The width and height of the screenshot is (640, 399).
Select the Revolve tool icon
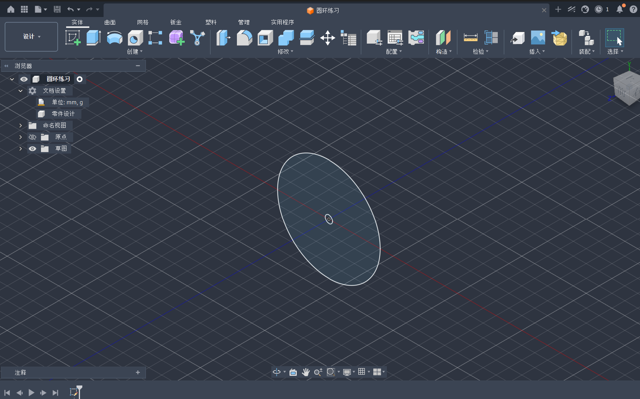(x=114, y=38)
